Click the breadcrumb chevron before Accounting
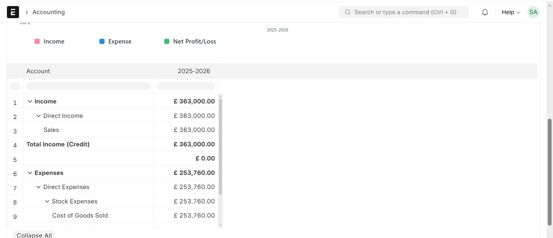 coord(27,12)
